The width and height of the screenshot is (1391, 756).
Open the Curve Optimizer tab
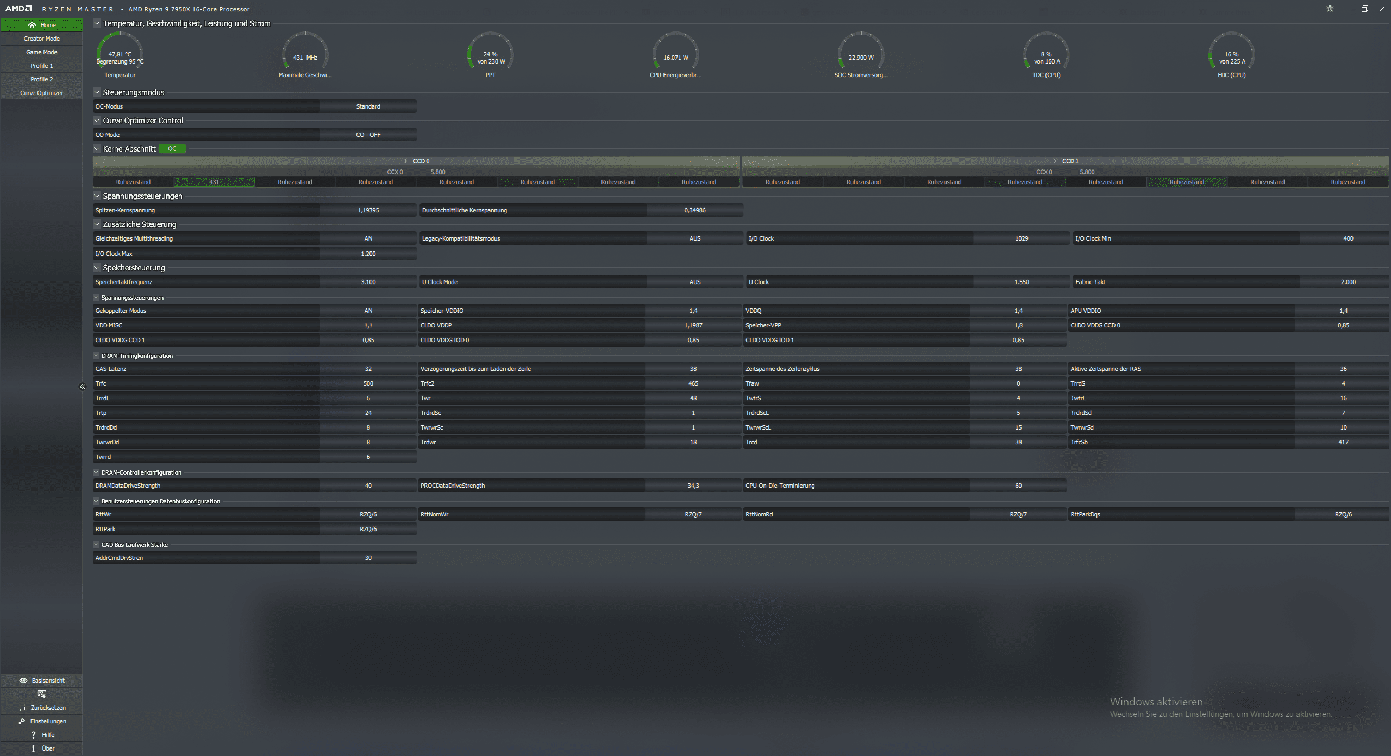tap(42, 93)
